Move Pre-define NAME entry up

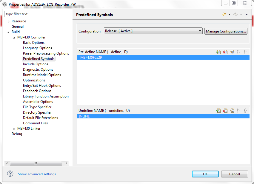pos(238,52)
